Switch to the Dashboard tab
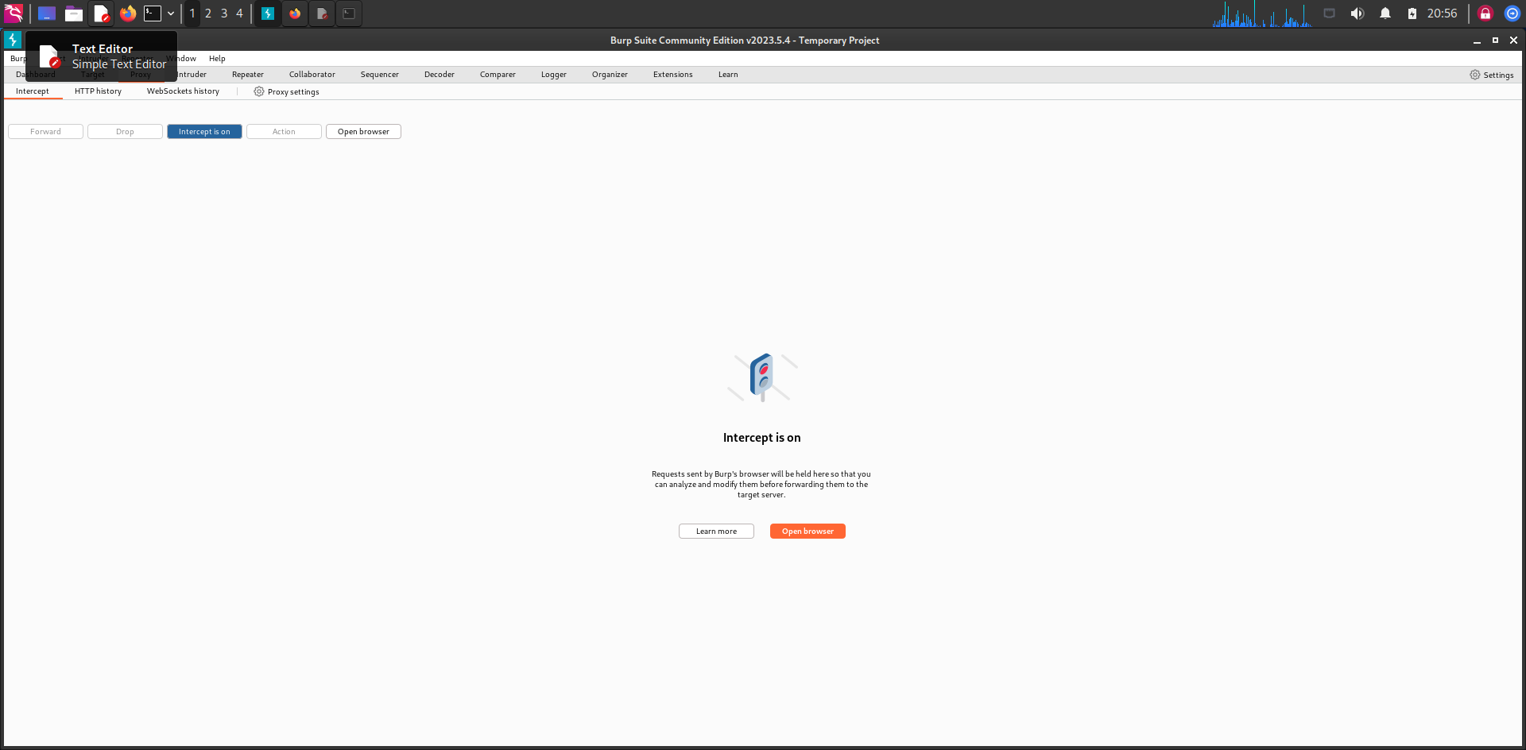1526x750 pixels. click(35, 74)
